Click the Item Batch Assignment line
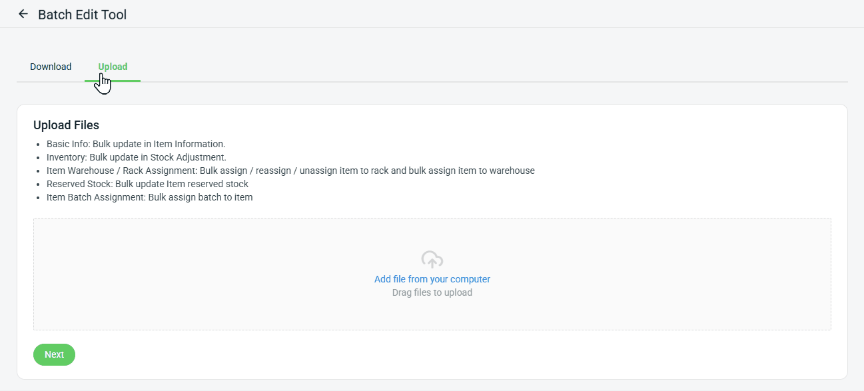Viewport: 864px width, 391px height. coord(150,197)
